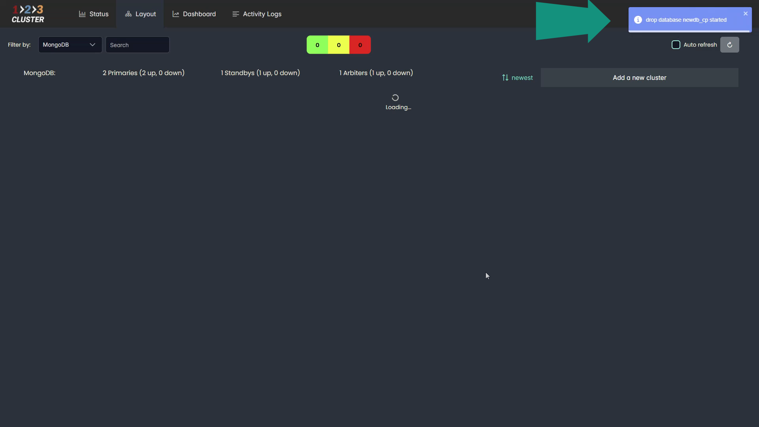Image resolution: width=759 pixels, height=427 pixels.
Task: Open the Dashboard tab
Action: click(194, 14)
